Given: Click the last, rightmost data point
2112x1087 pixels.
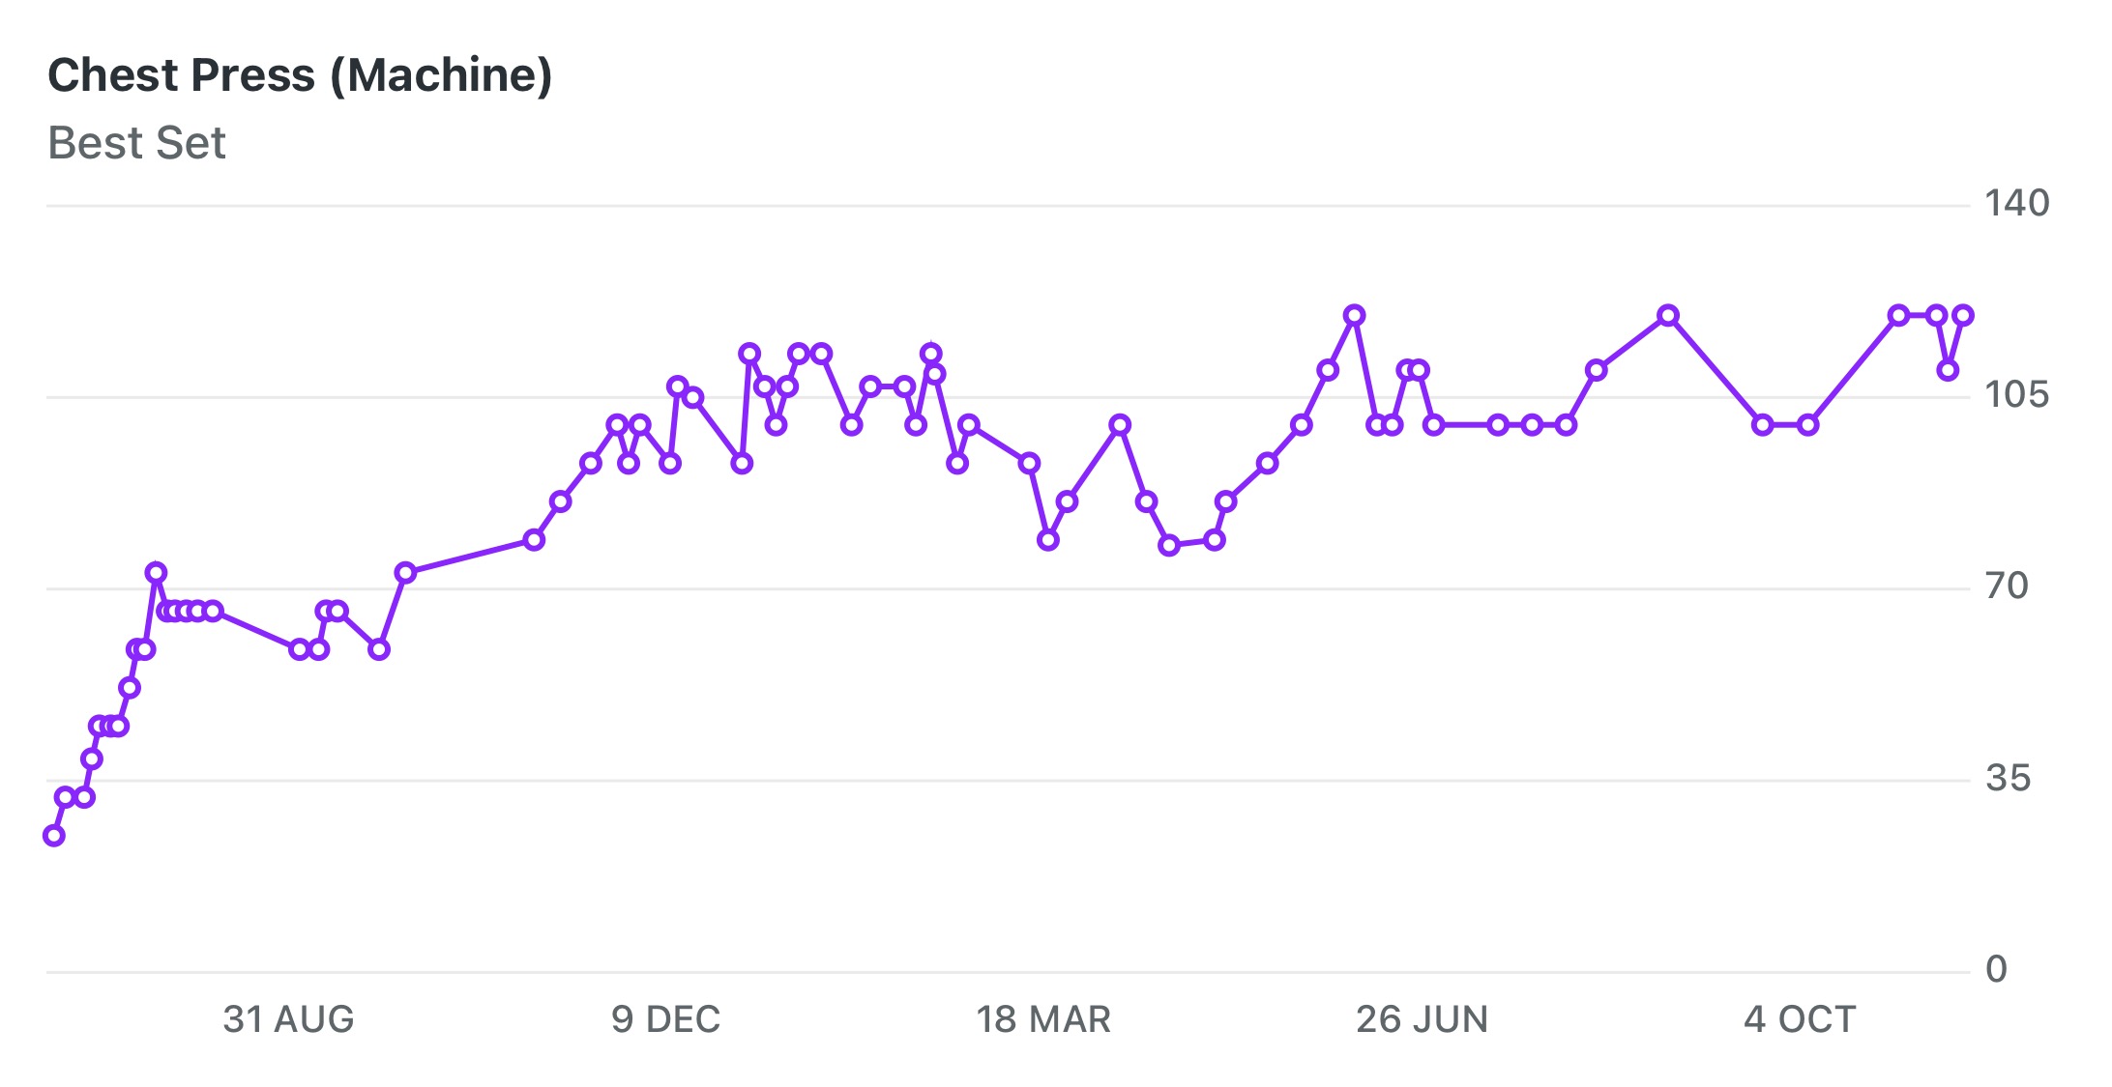Looking at the screenshot, I should pyautogui.click(x=1963, y=315).
